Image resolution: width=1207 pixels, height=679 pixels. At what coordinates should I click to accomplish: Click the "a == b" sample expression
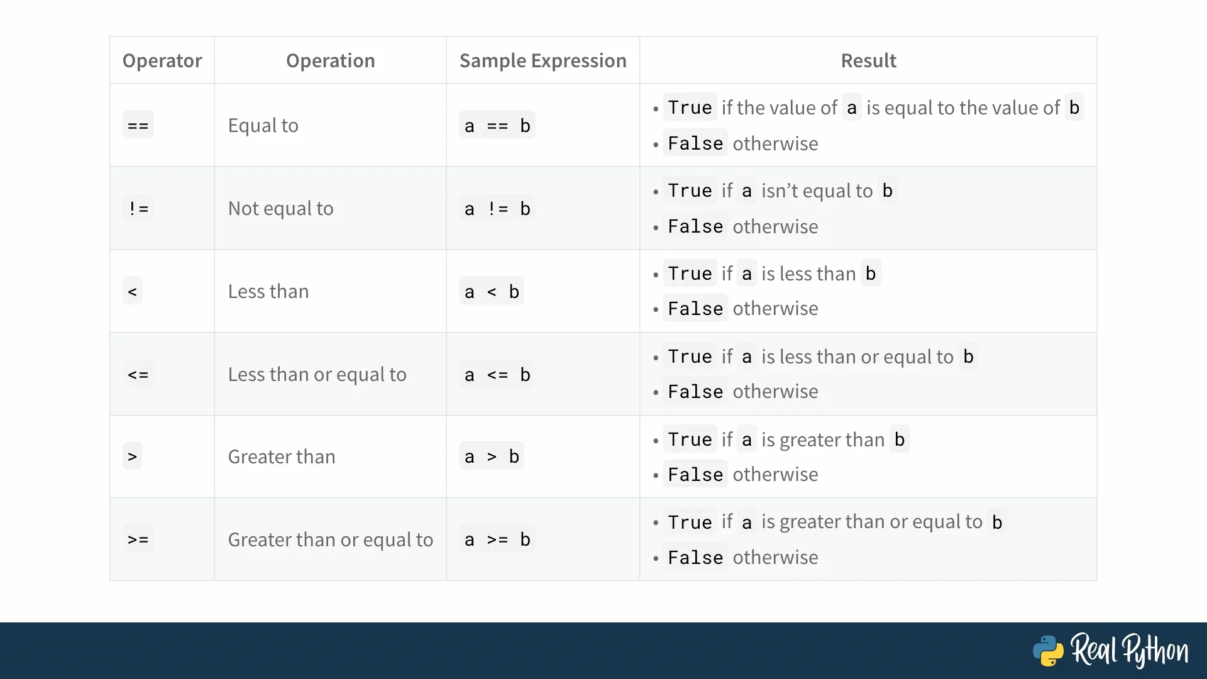pyautogui.click(x=497, y=126)
